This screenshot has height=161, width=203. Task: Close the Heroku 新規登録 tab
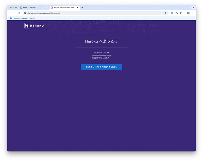pos(47,8)
